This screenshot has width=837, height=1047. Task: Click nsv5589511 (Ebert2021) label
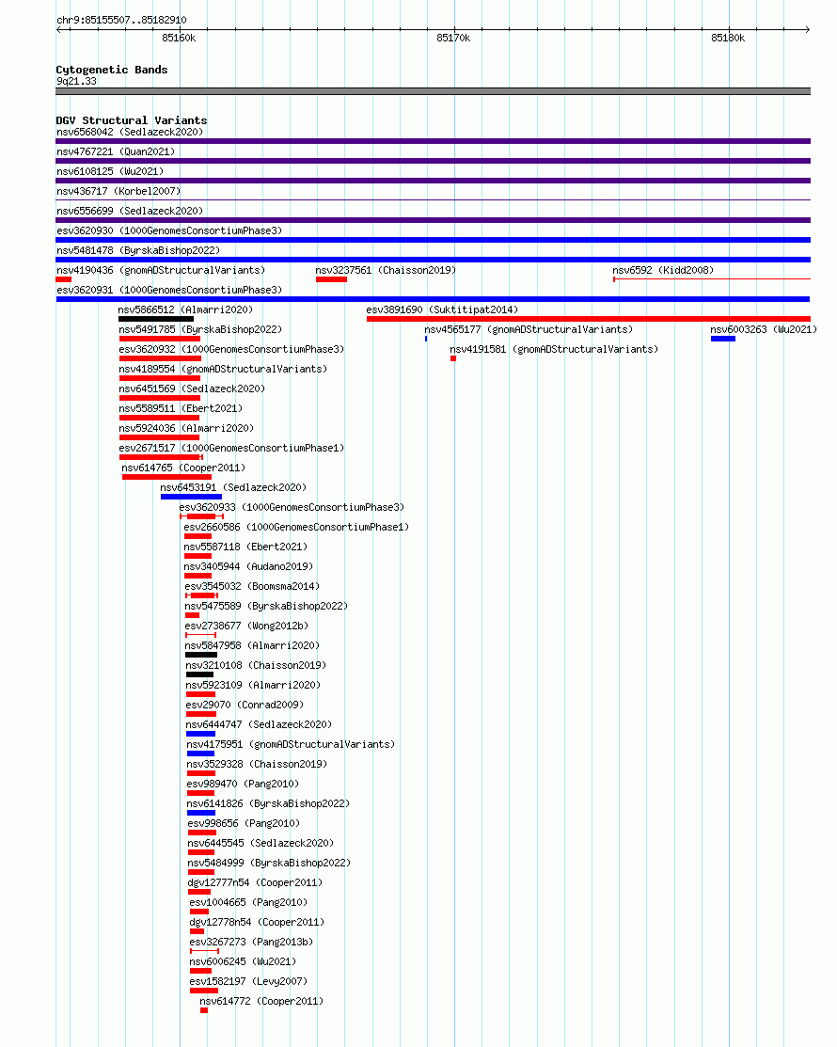click(181, 408)
